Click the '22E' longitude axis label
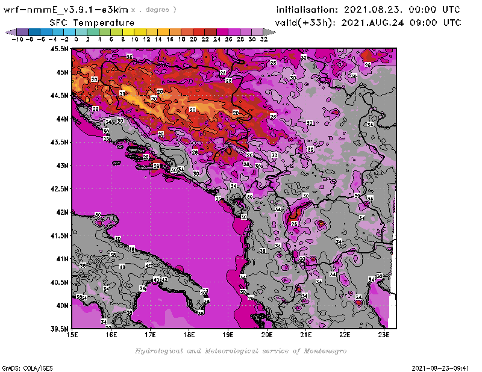482x372 pixels. click(x=345, y=335)
